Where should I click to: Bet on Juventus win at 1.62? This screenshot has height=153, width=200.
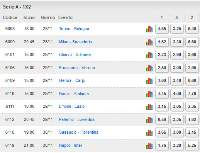point(192,119)
